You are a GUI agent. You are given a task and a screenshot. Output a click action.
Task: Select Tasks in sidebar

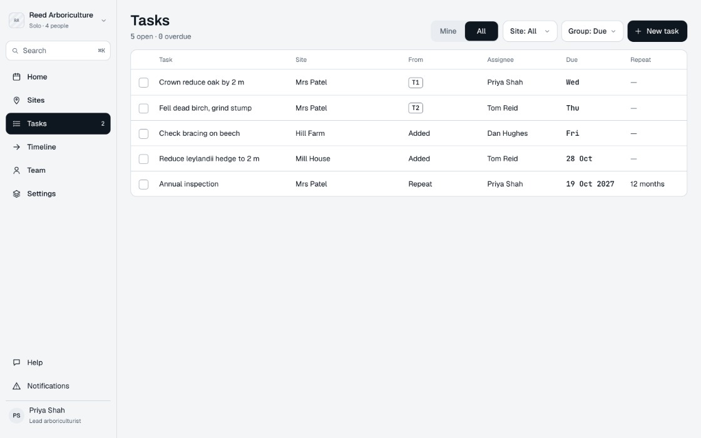pyautogui.click(x=58, y=123)
